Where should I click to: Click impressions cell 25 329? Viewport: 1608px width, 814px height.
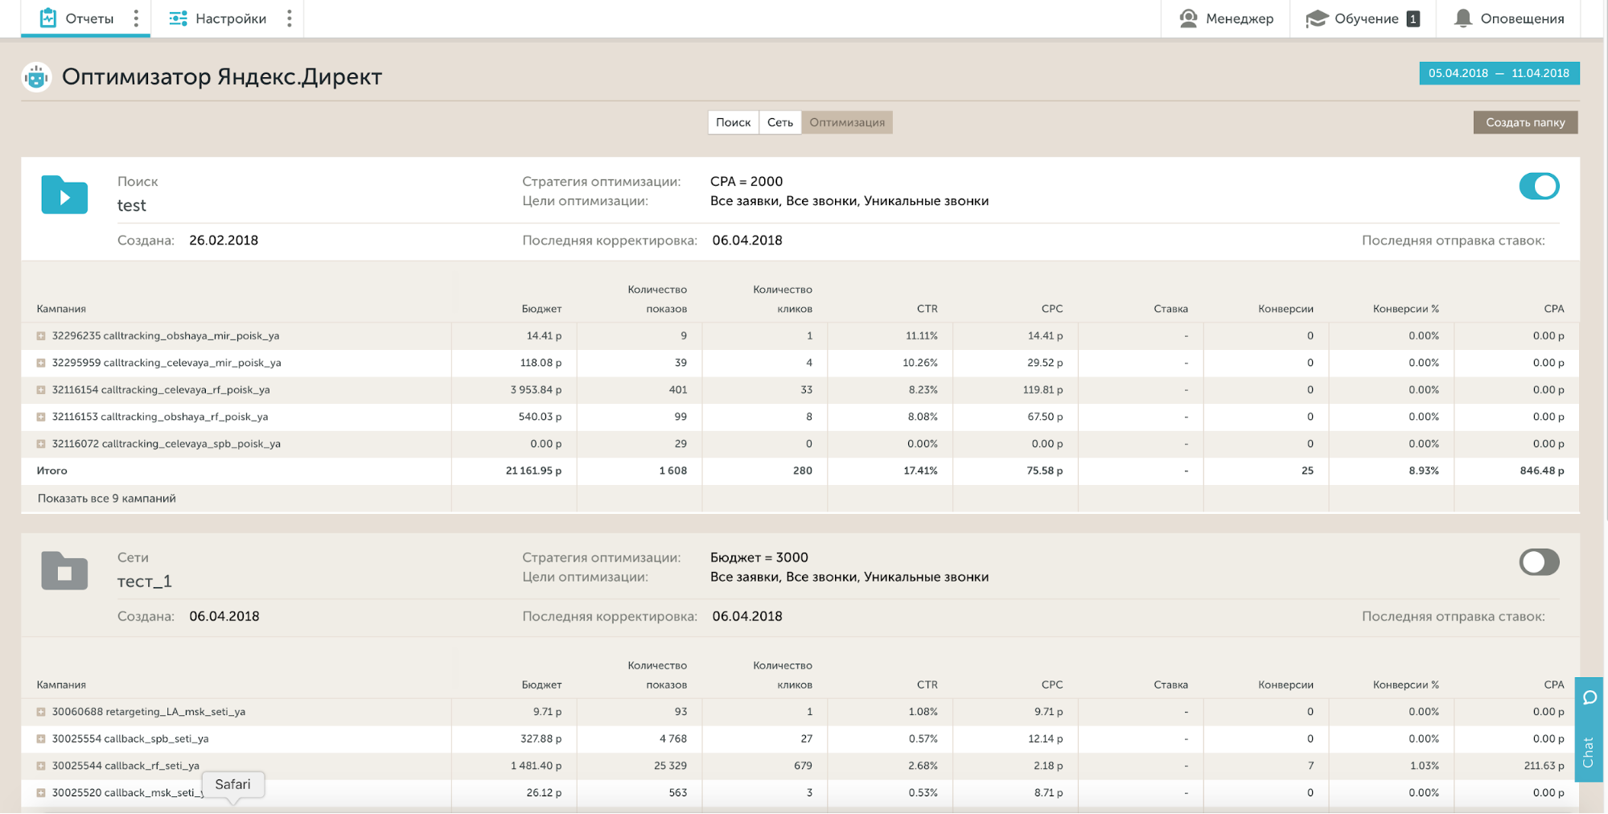click(x=670, y=766)
